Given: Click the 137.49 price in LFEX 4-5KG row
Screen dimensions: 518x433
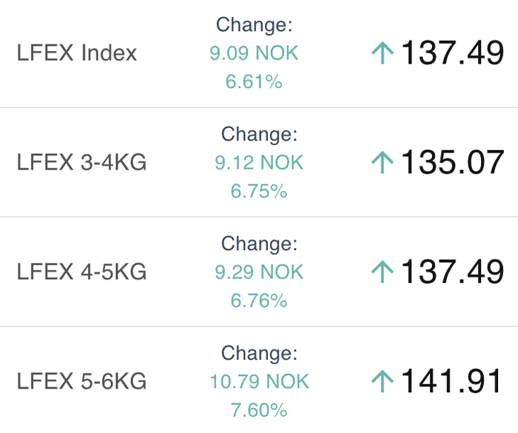Looking at the screenshot, I should coord(452,272).
